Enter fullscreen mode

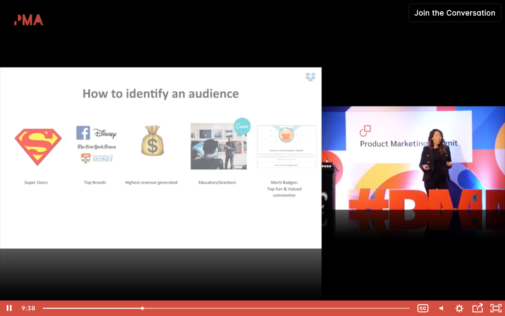[496, 308]
